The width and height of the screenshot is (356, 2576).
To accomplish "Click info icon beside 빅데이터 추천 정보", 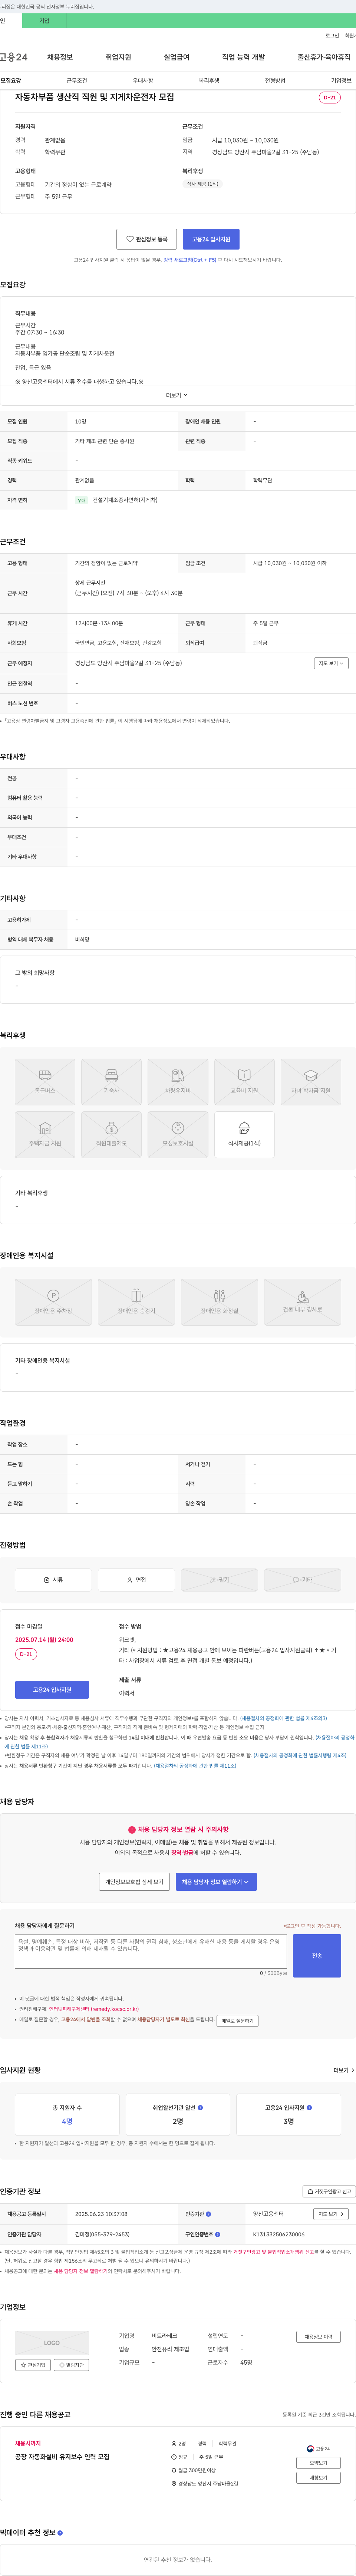I will (60, 2533).
